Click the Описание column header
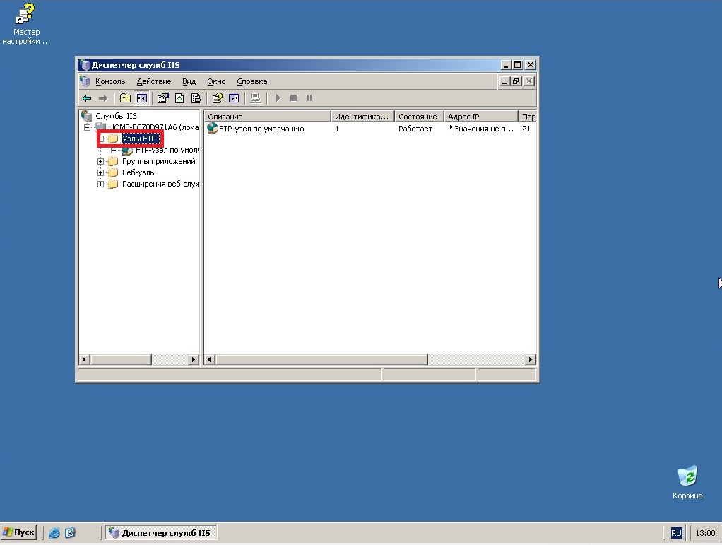The width and height of the screenshot is (722, 545). (268, 117)
